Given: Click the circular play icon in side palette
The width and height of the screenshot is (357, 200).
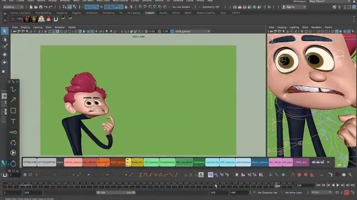Looking at the screenshot, I should (13, 153).
